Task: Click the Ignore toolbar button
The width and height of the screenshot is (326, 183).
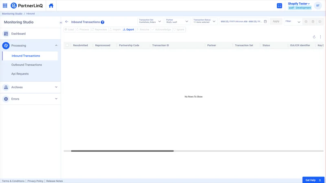Action: 179,29
